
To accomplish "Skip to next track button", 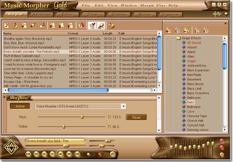I will tap(77, 154).
